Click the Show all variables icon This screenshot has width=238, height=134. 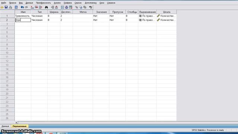click(85, 7)
